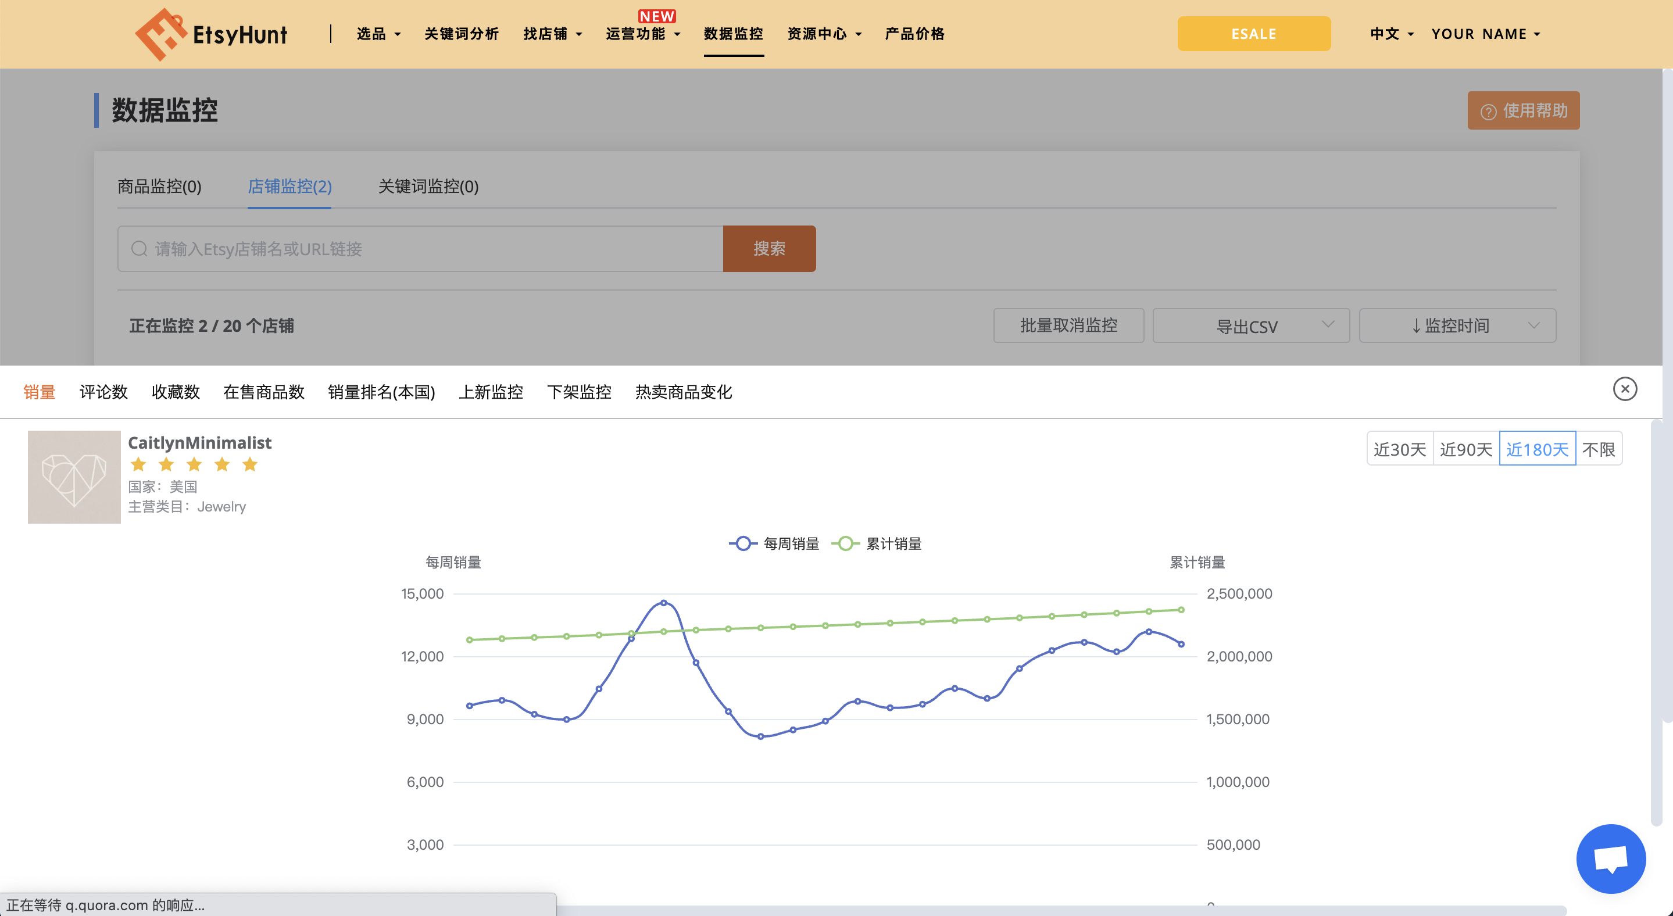
Task: Select the 近30天 time range
Action: click(1400, 449)
